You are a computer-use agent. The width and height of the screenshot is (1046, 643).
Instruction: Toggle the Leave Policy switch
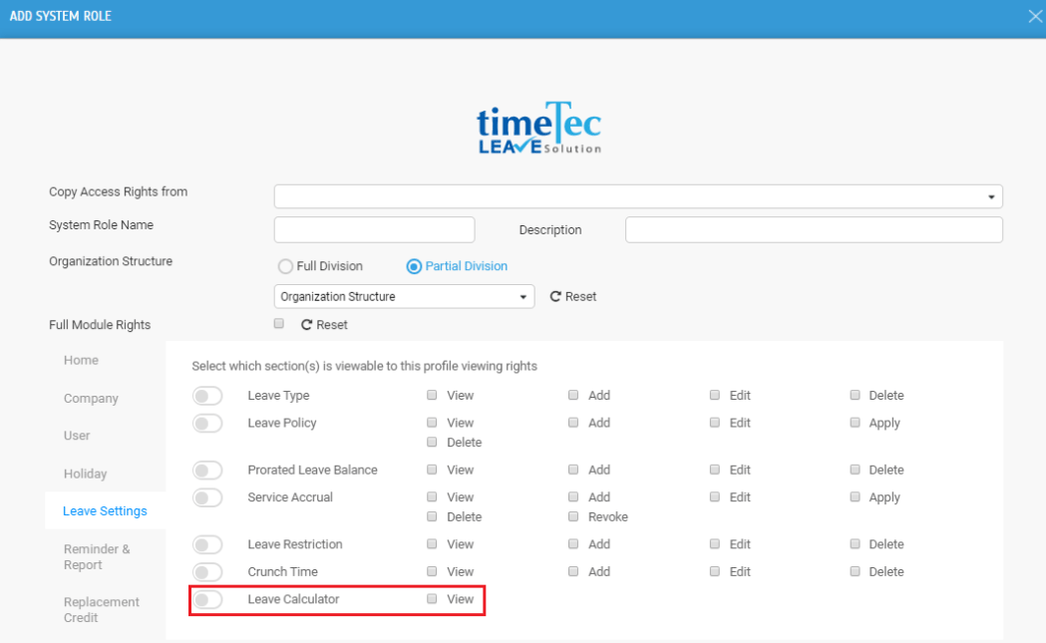click(x=207, y=423)
